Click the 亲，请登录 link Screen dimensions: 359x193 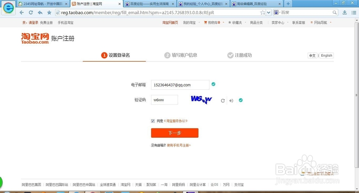coord(30,22)
